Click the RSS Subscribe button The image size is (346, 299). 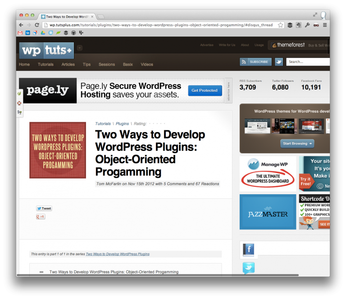[x=255, y=62]
